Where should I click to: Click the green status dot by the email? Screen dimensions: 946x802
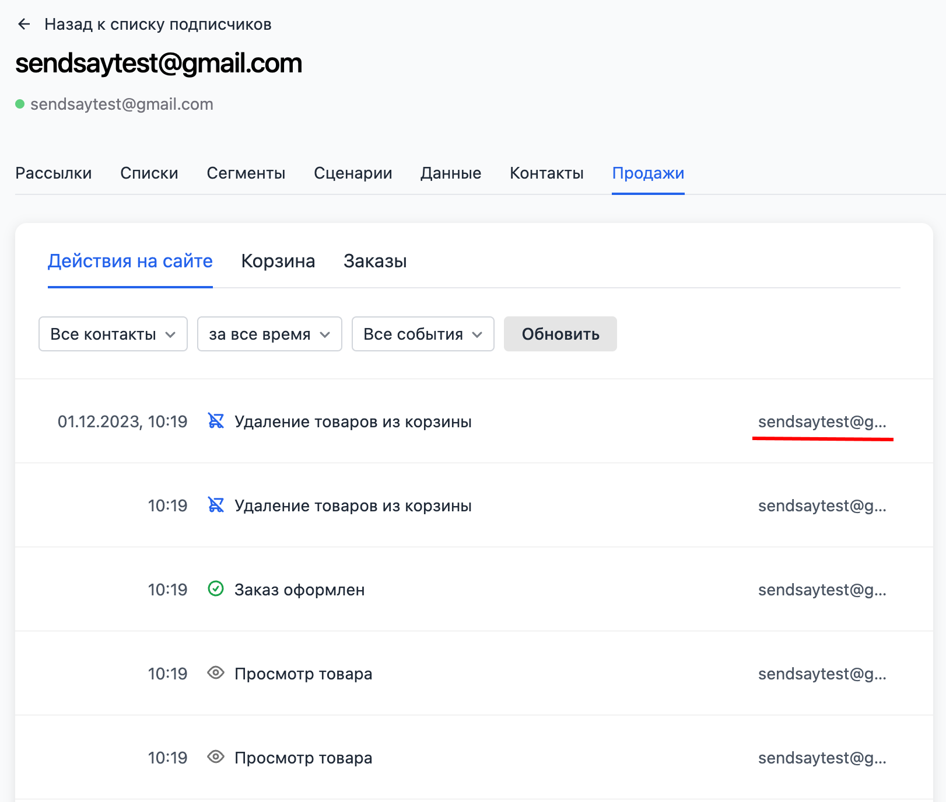[x=20, y=104]
